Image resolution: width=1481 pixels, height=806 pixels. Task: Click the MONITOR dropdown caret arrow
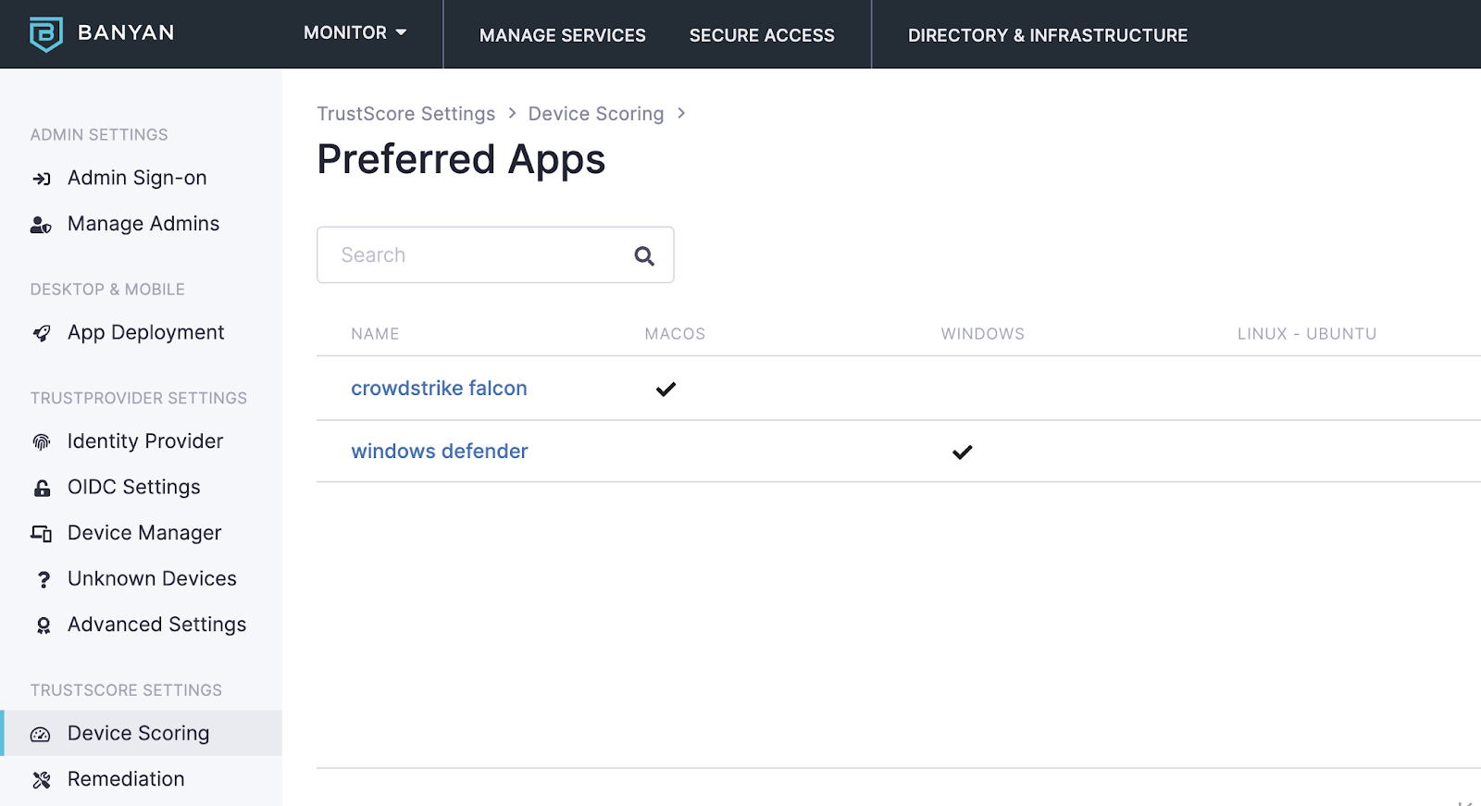tap(401, 32)
